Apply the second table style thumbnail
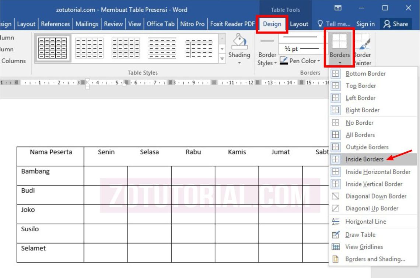Screen dimensions: 420x278 89,48
